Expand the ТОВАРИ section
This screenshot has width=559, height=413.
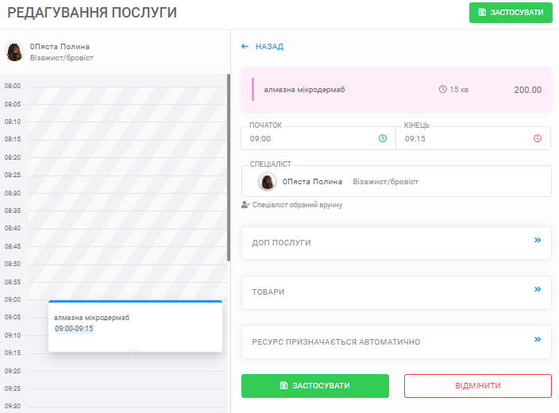tap(396, 292)
